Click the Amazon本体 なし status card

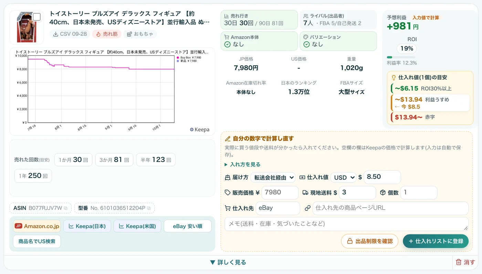click(259, 41)
